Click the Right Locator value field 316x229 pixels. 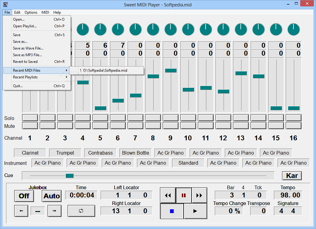pos(127,211)
